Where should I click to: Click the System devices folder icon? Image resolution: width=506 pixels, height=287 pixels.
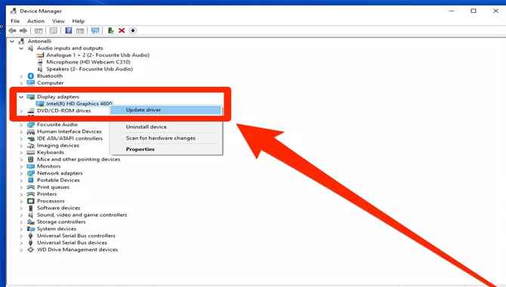31,229
